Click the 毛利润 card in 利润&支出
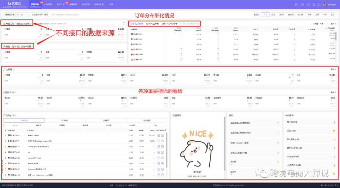Viewport: 340px width, 188px height. click(24, 102)
